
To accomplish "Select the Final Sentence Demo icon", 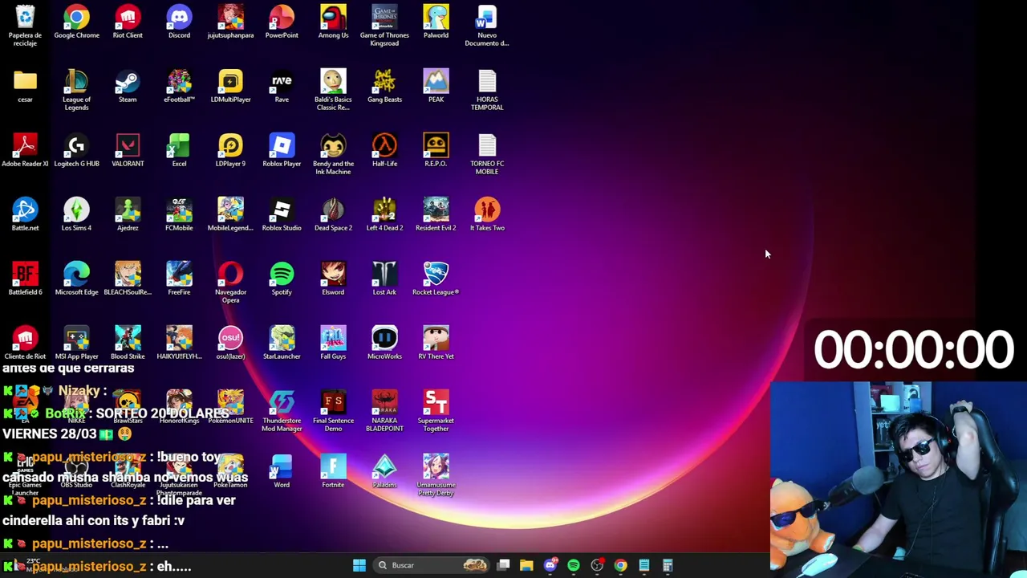I will [x=333, y=410].
